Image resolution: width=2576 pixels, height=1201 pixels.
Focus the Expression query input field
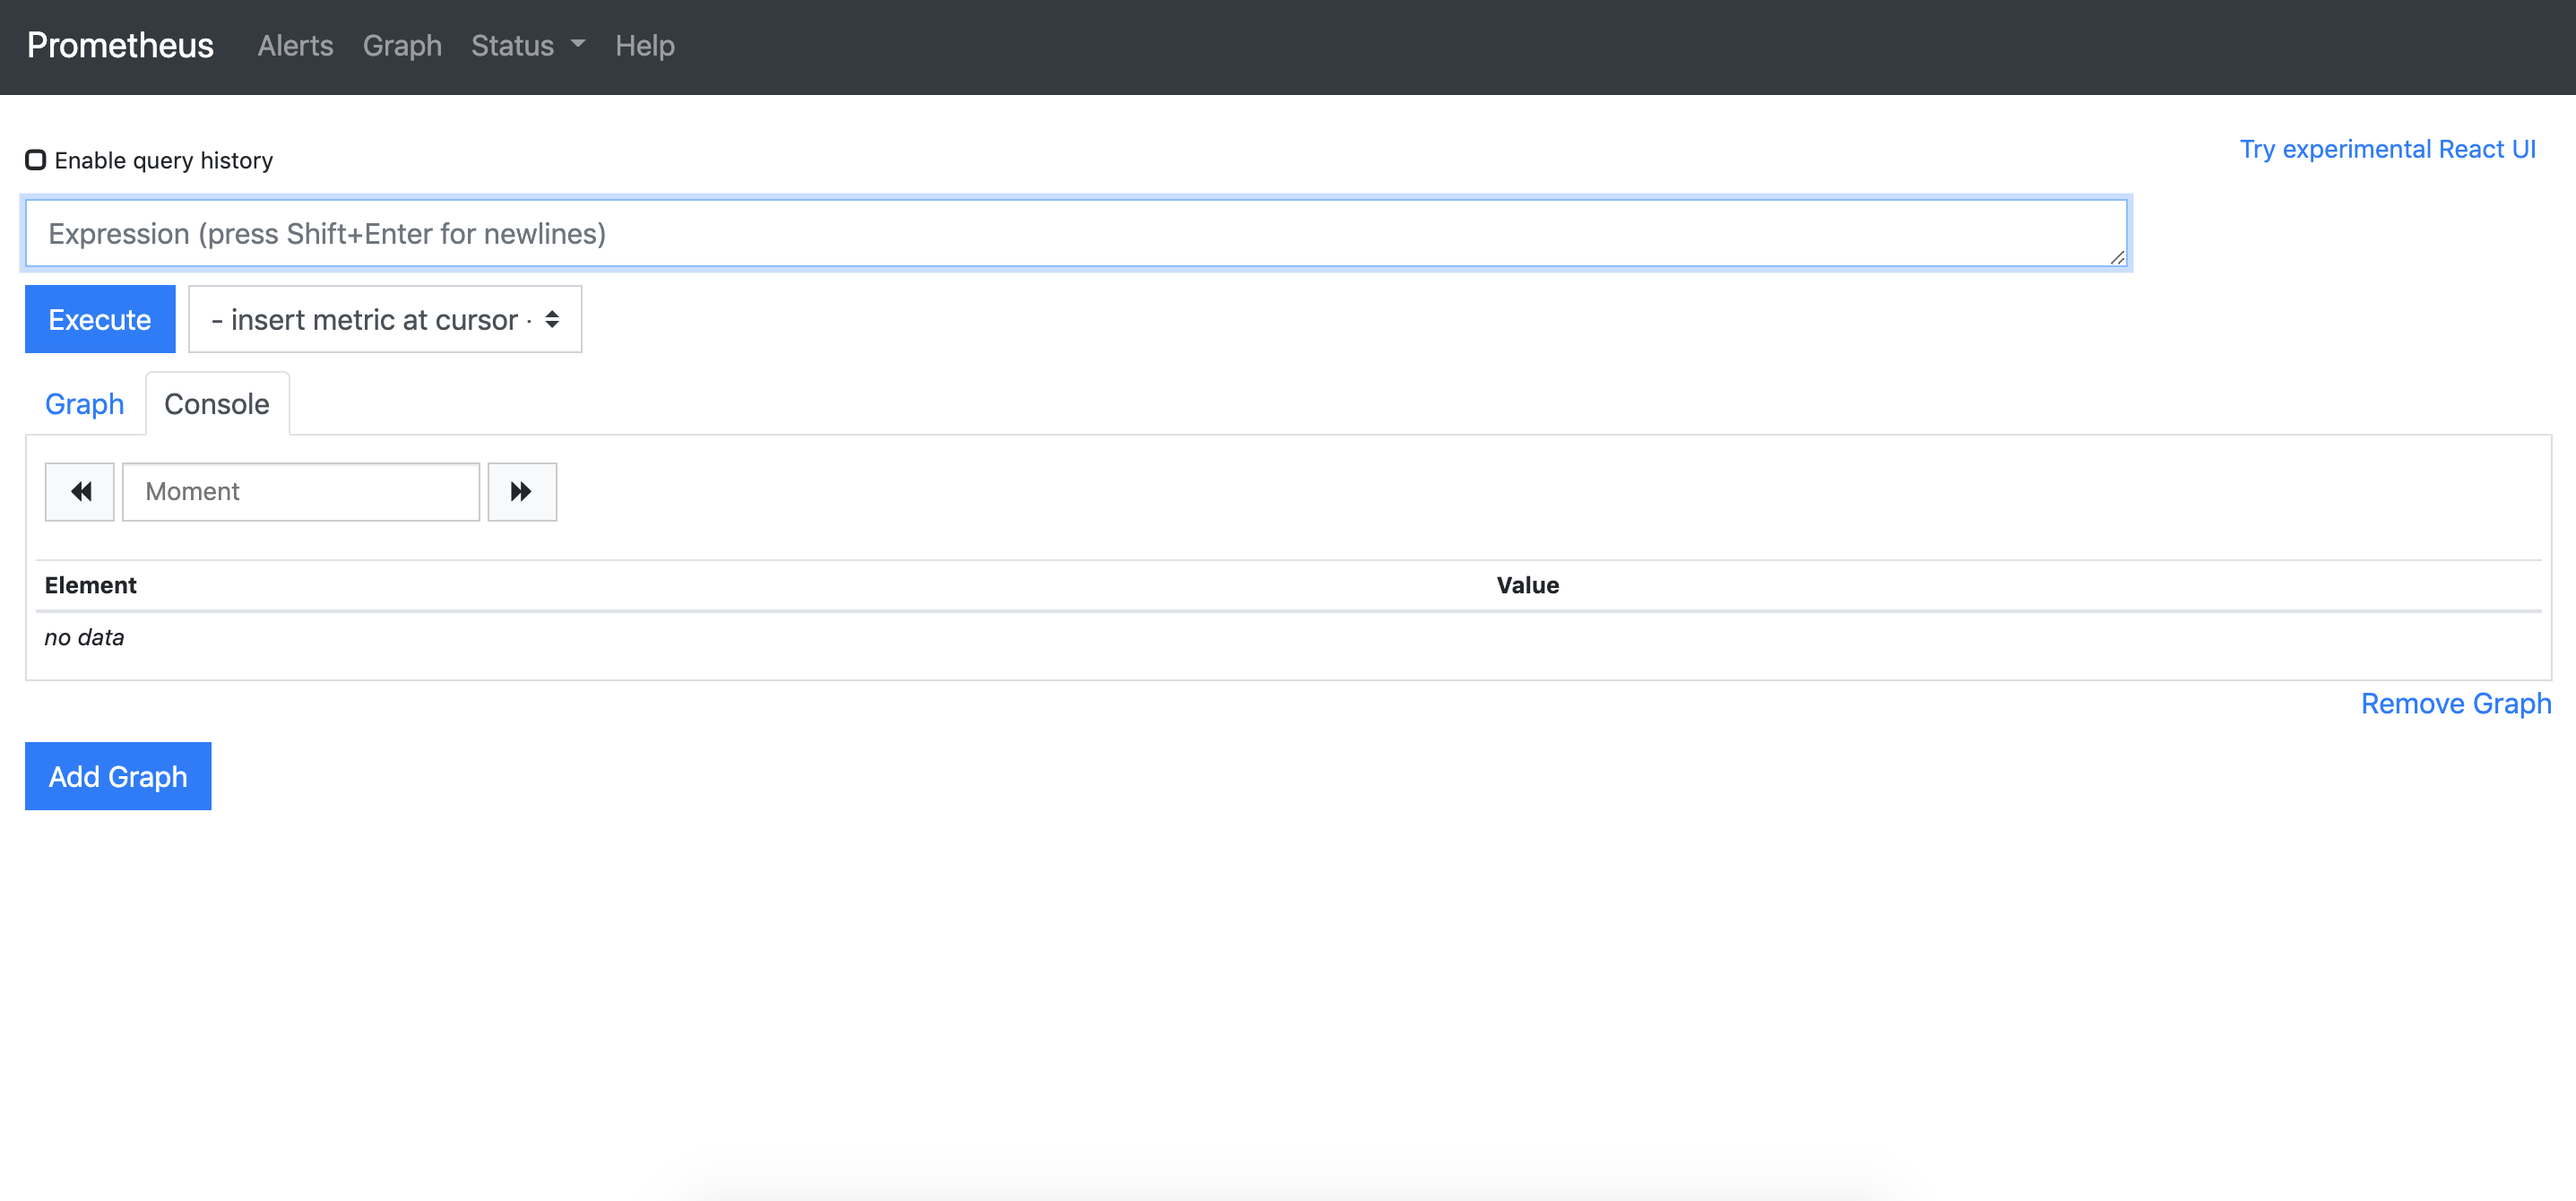tap(1076, 233)
